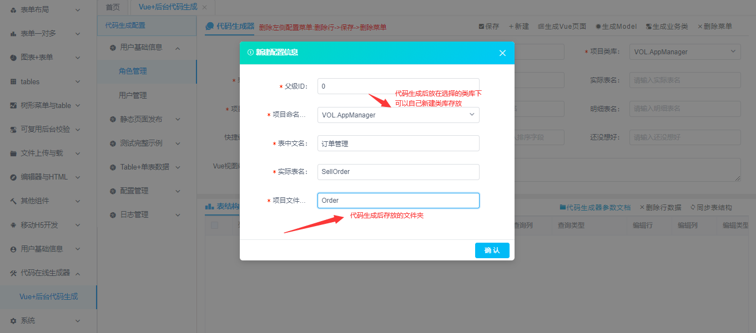
Task: Toggle the table header select-all checkbox
Action: (214, 226)
